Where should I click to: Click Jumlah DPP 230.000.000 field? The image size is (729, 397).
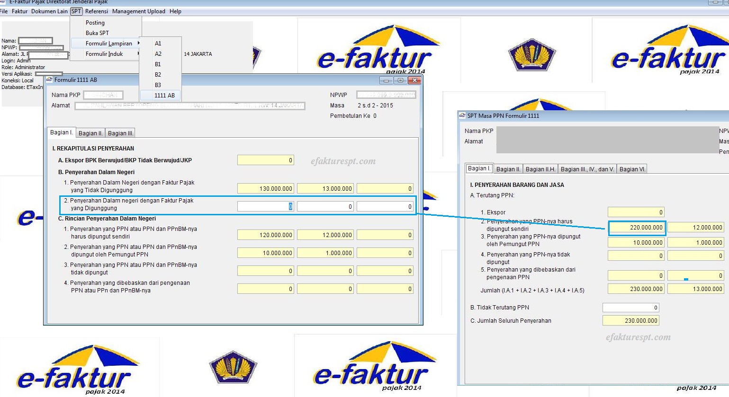coord(636,289)
